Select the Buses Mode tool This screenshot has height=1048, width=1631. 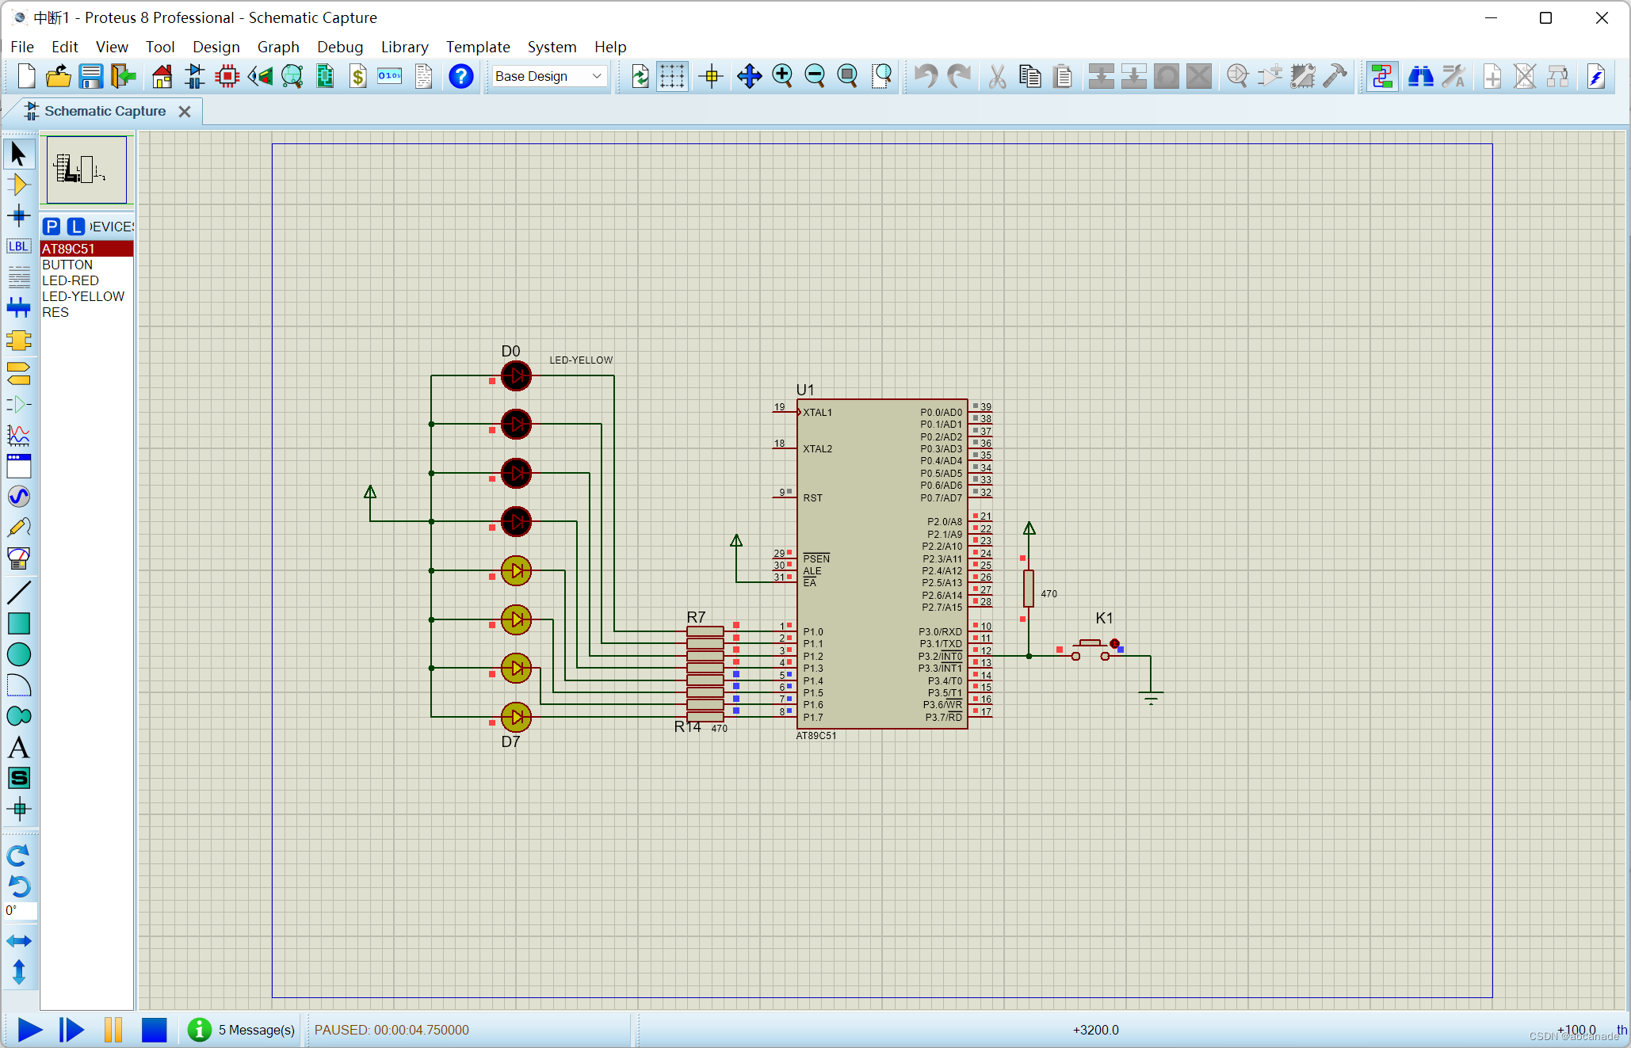(19, 307)
